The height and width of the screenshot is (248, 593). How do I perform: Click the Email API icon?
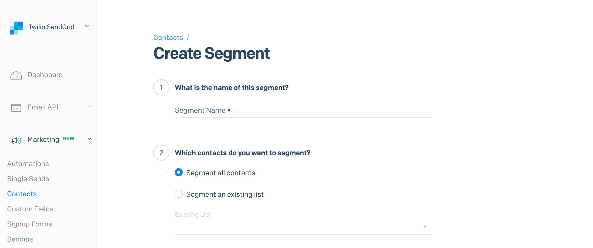[x=16, y=108]
